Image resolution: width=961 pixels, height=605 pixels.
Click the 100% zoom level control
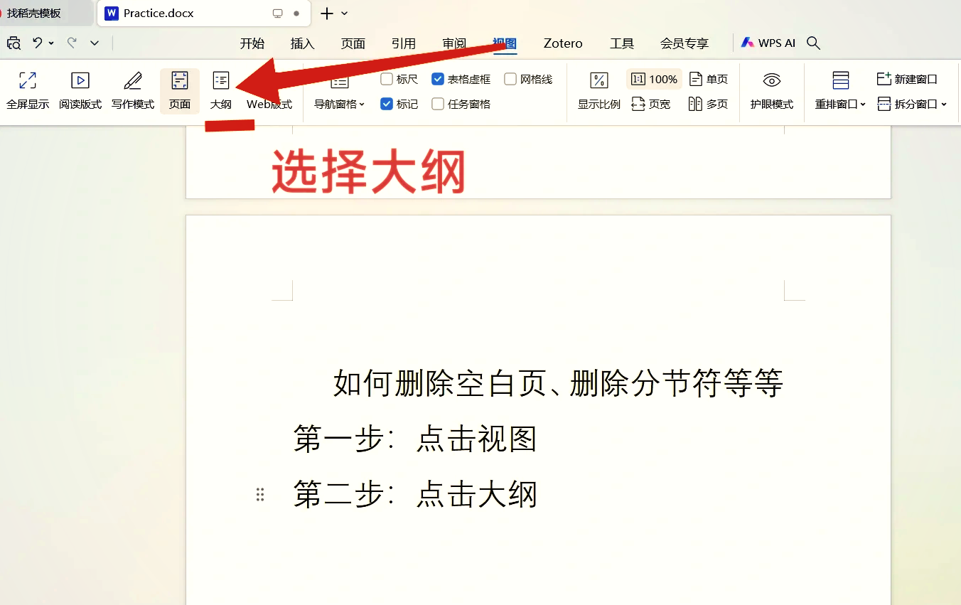654,78
